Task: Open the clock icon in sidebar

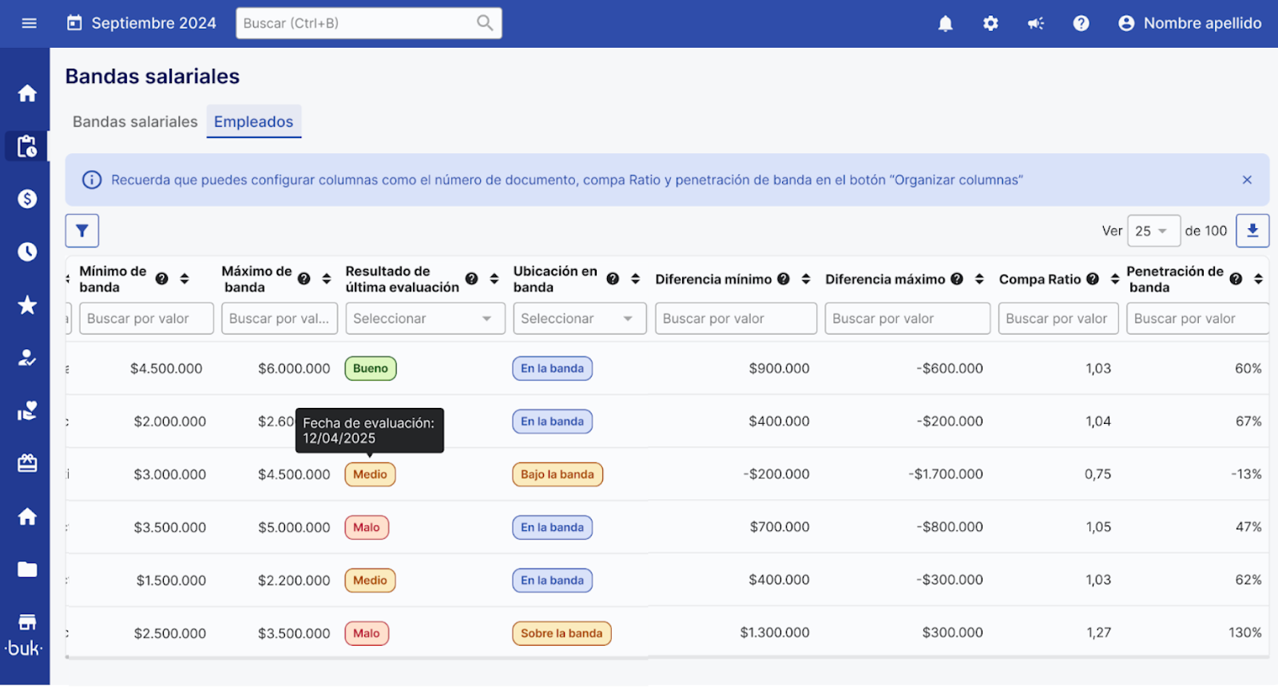Action: (27, 251)
